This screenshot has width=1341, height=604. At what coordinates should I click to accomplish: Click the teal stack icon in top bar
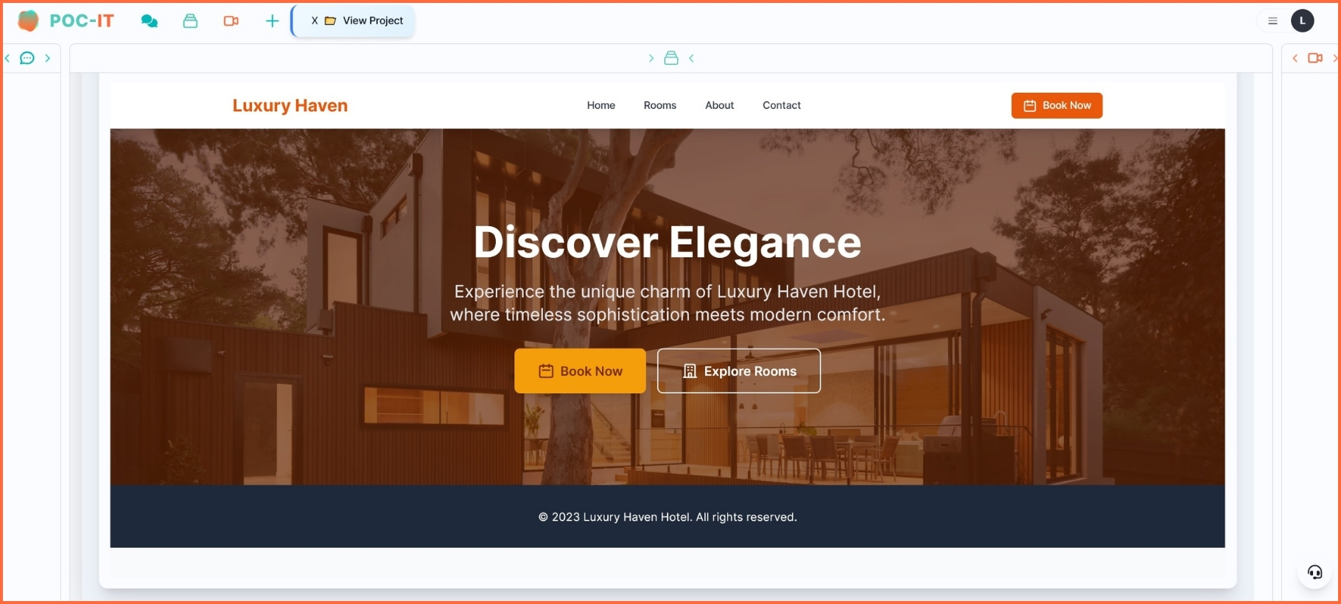190,21
